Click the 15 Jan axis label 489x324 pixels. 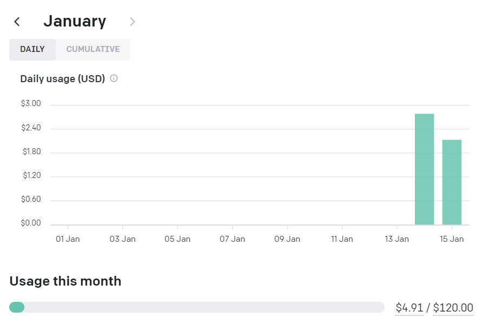(452, 239)
